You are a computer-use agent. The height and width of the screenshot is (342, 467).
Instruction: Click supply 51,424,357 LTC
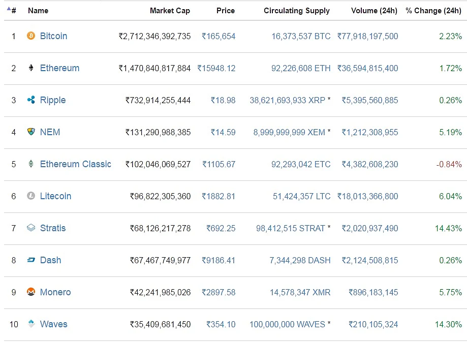[x=302, y=196]
